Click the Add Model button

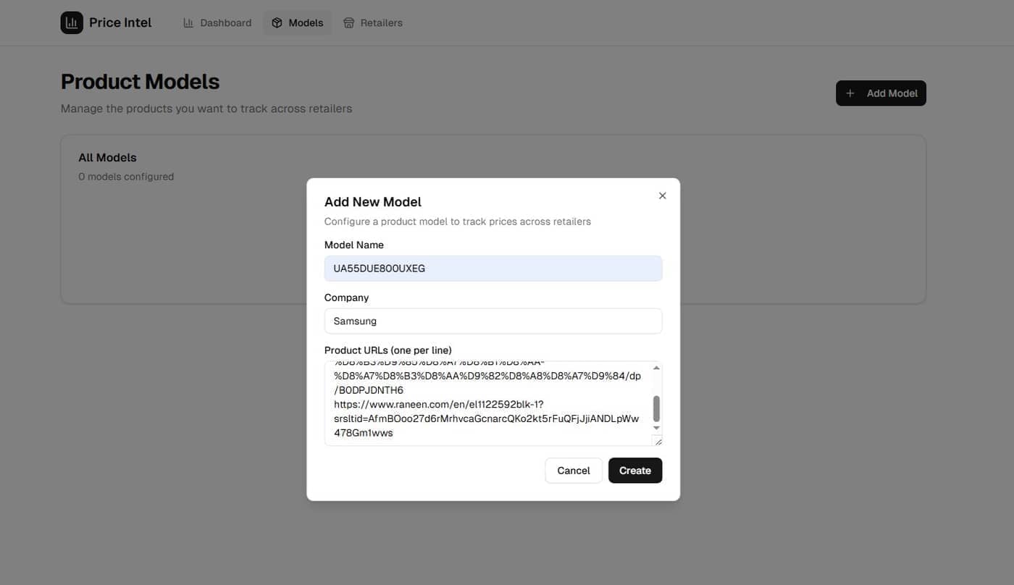(881, 93)
